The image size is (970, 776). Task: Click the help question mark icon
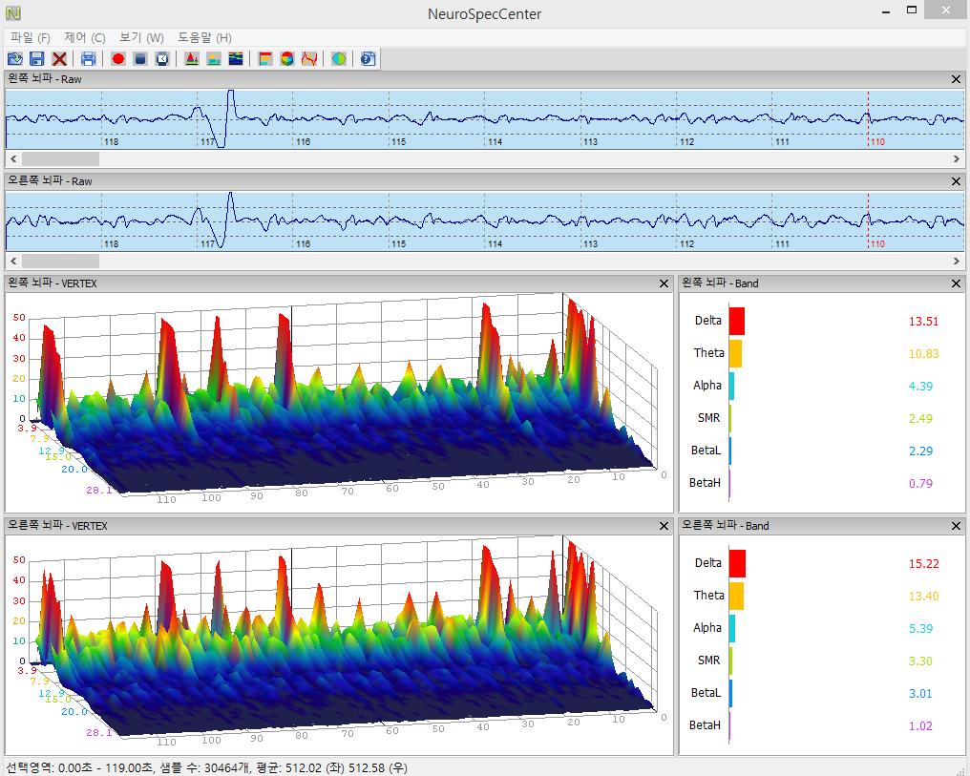coord(368,59)
